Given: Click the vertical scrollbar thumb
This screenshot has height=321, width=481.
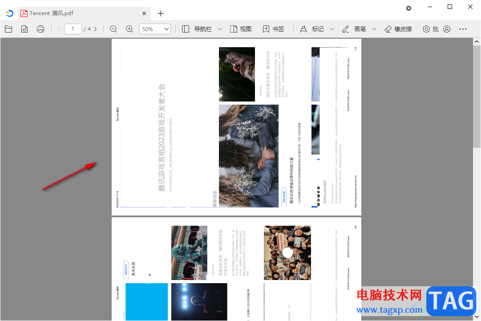Looking at the screenshot, I should click(477, 97).
